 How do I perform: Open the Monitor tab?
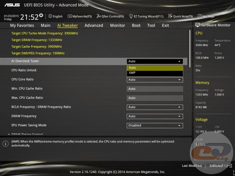pyautogui.click(x=117, y=25)
